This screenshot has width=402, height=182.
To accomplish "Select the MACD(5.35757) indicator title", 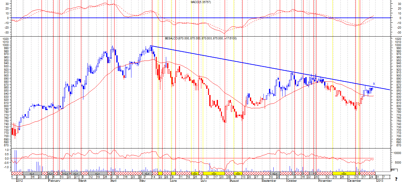I will [201, 2].
